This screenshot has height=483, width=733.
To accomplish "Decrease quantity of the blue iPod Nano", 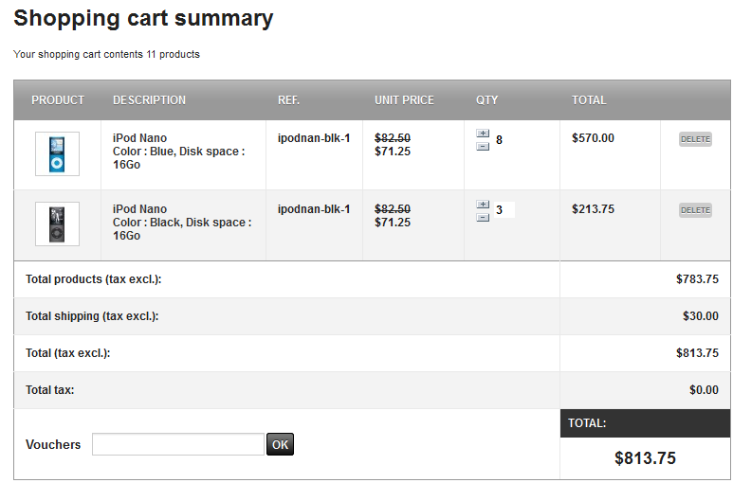I will pos(483,146).
